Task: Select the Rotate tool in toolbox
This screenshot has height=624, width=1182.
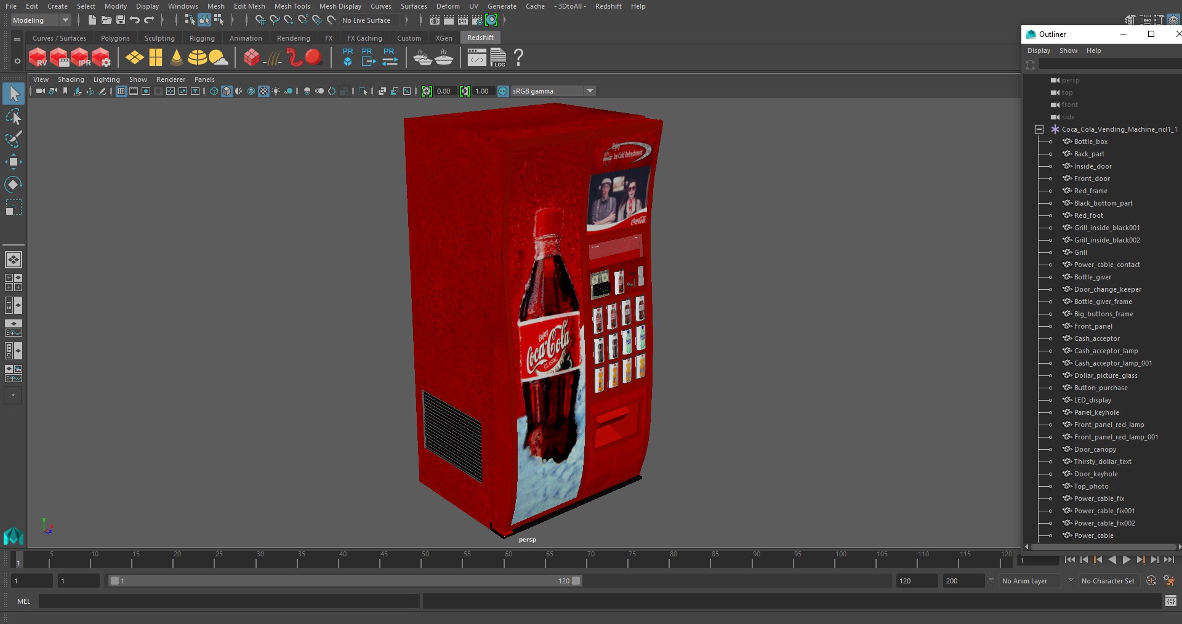Action: (13, 185)
